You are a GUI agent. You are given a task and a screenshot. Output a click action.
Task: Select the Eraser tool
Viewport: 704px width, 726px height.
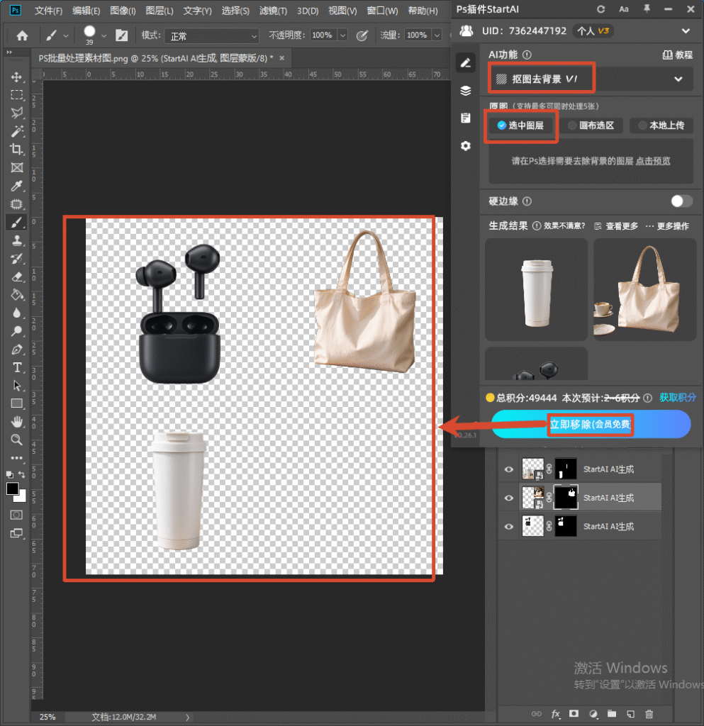(17, 277)
